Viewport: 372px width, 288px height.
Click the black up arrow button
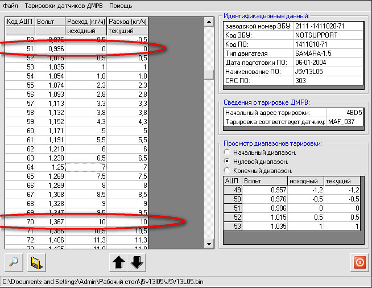click(118, 262)
